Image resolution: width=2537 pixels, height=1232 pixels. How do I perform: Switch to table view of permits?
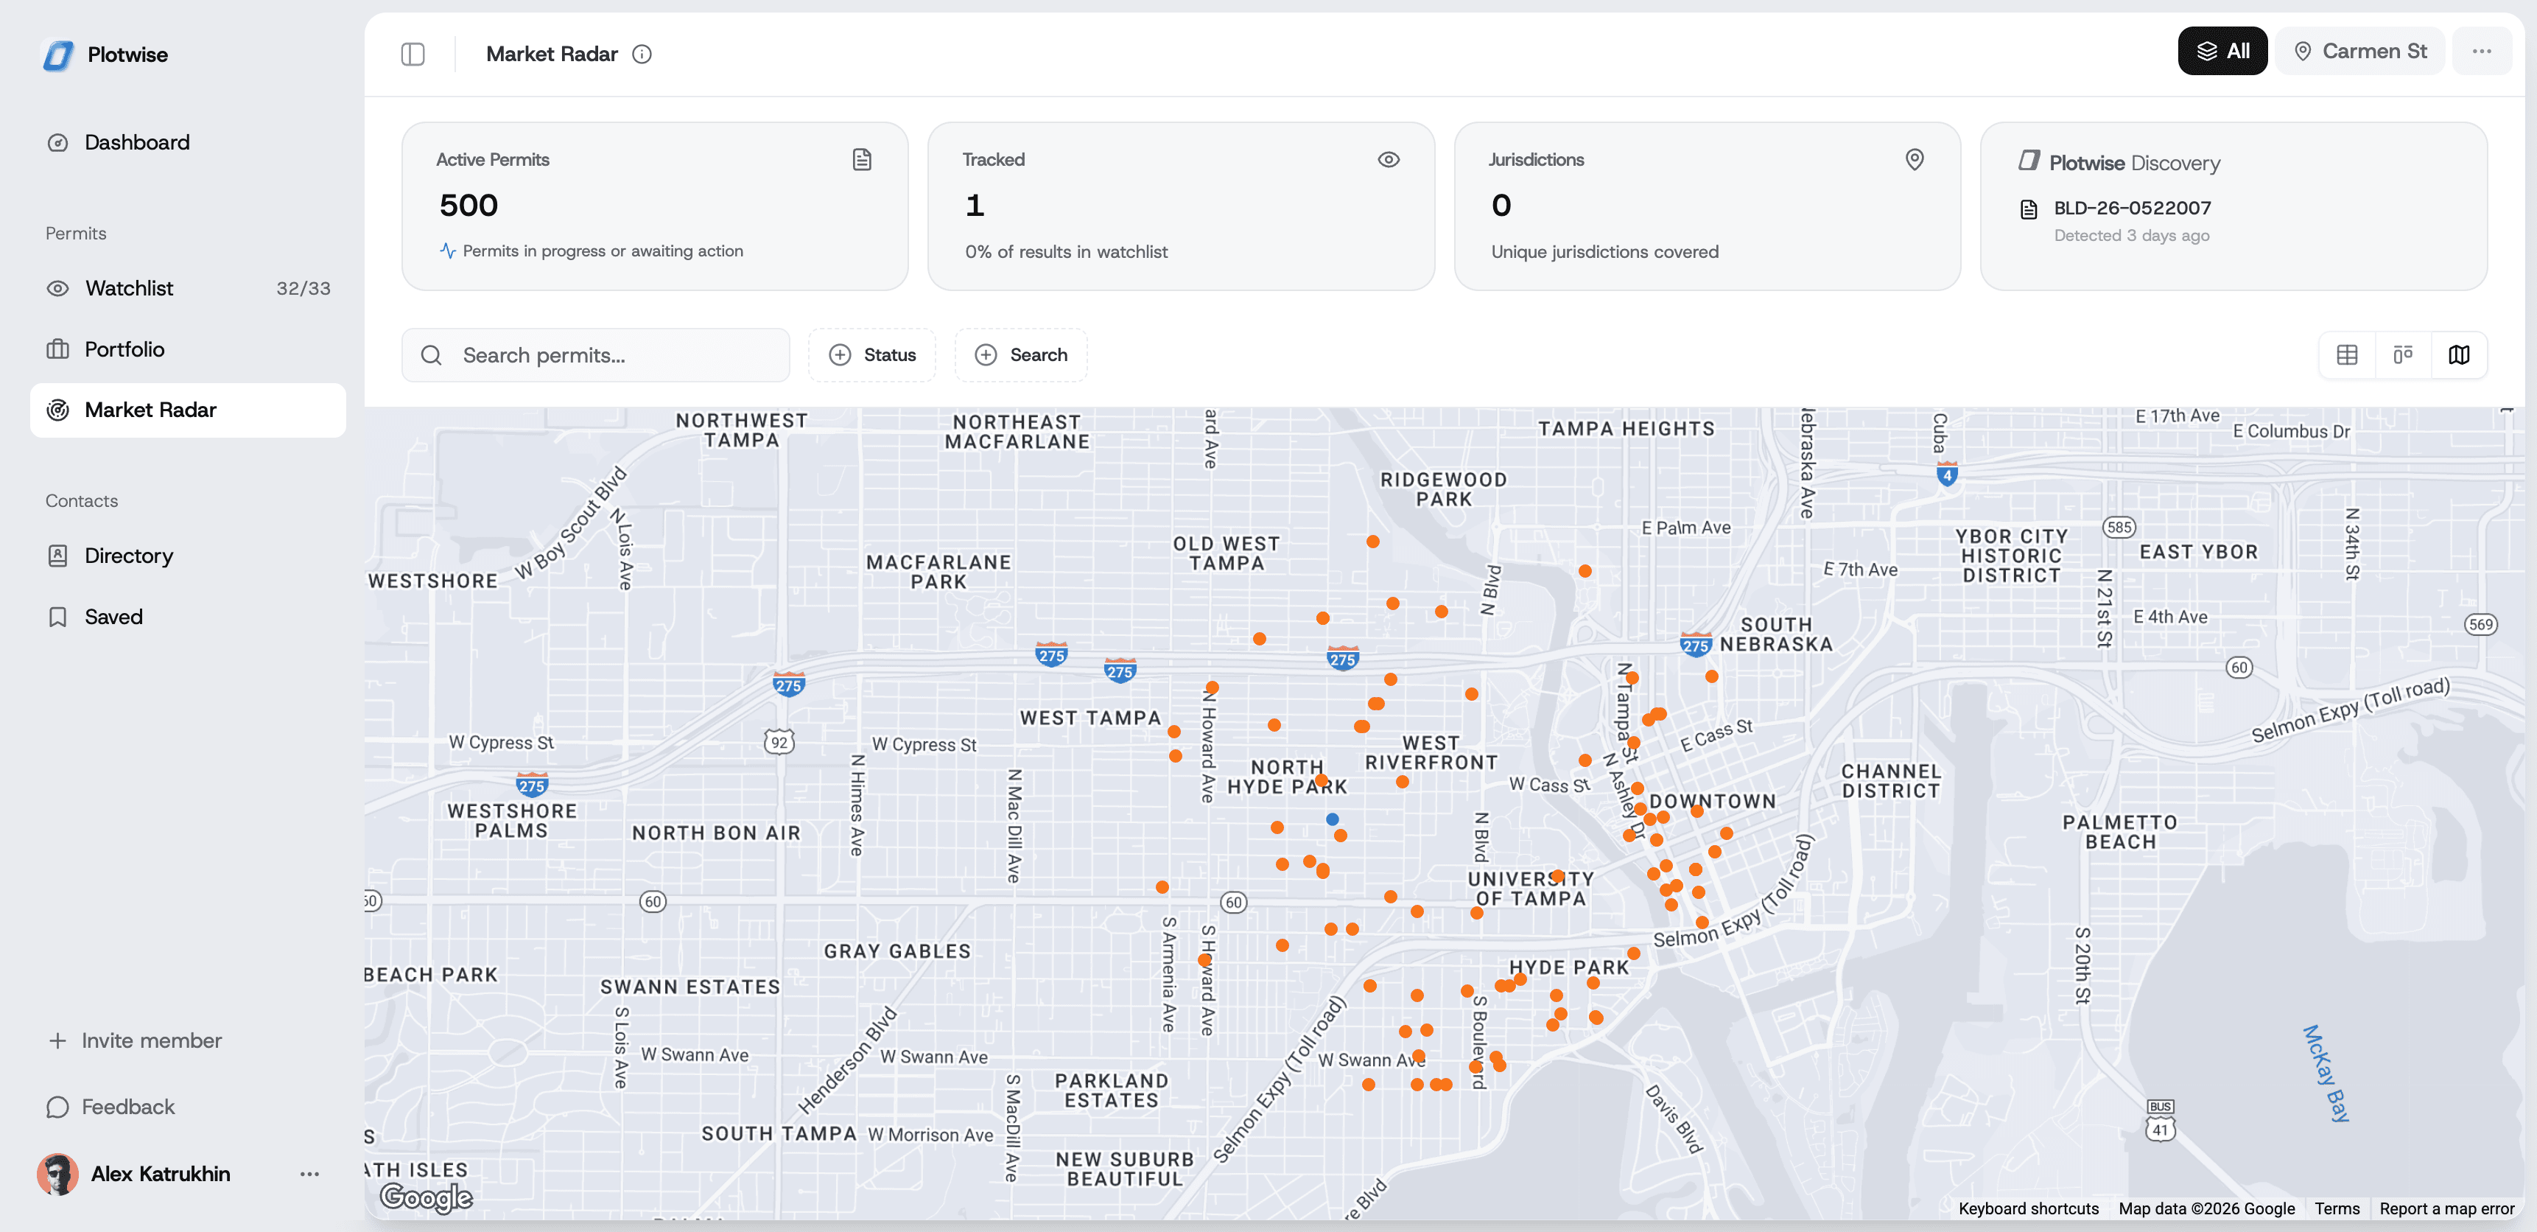[x=2347, y=354]
